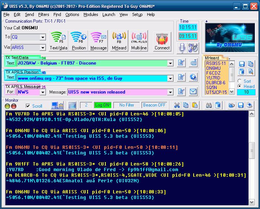
Task: Send position beacon with F6 Position
Action: [x=78, y=41]
